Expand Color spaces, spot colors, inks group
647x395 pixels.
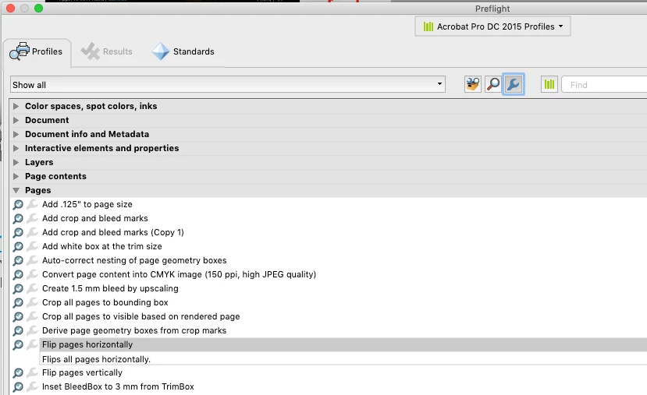coord(16,106)
